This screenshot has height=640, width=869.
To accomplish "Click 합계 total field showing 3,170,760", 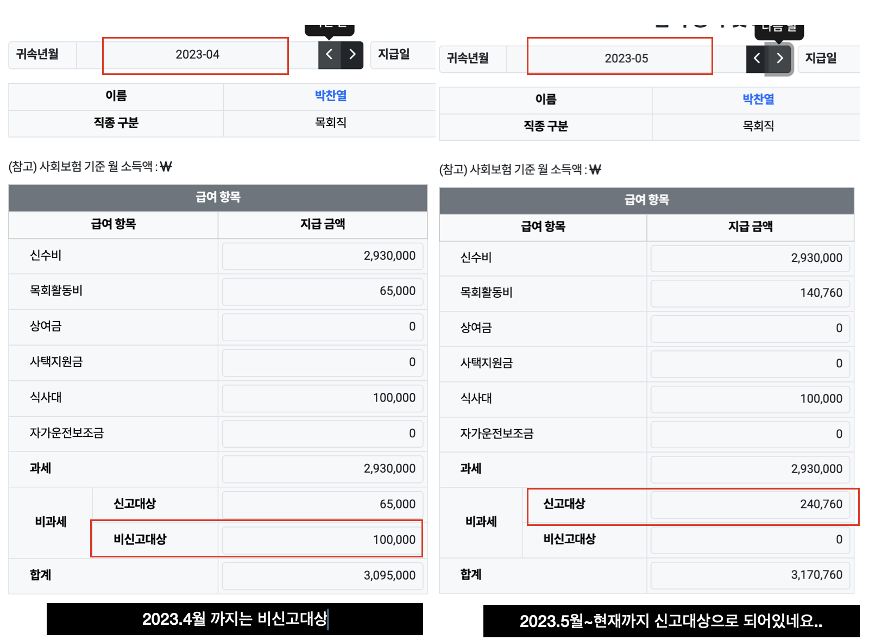I will coord(750,575).
